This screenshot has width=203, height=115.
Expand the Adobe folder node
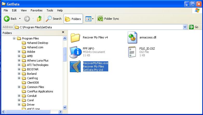(19, 52)
